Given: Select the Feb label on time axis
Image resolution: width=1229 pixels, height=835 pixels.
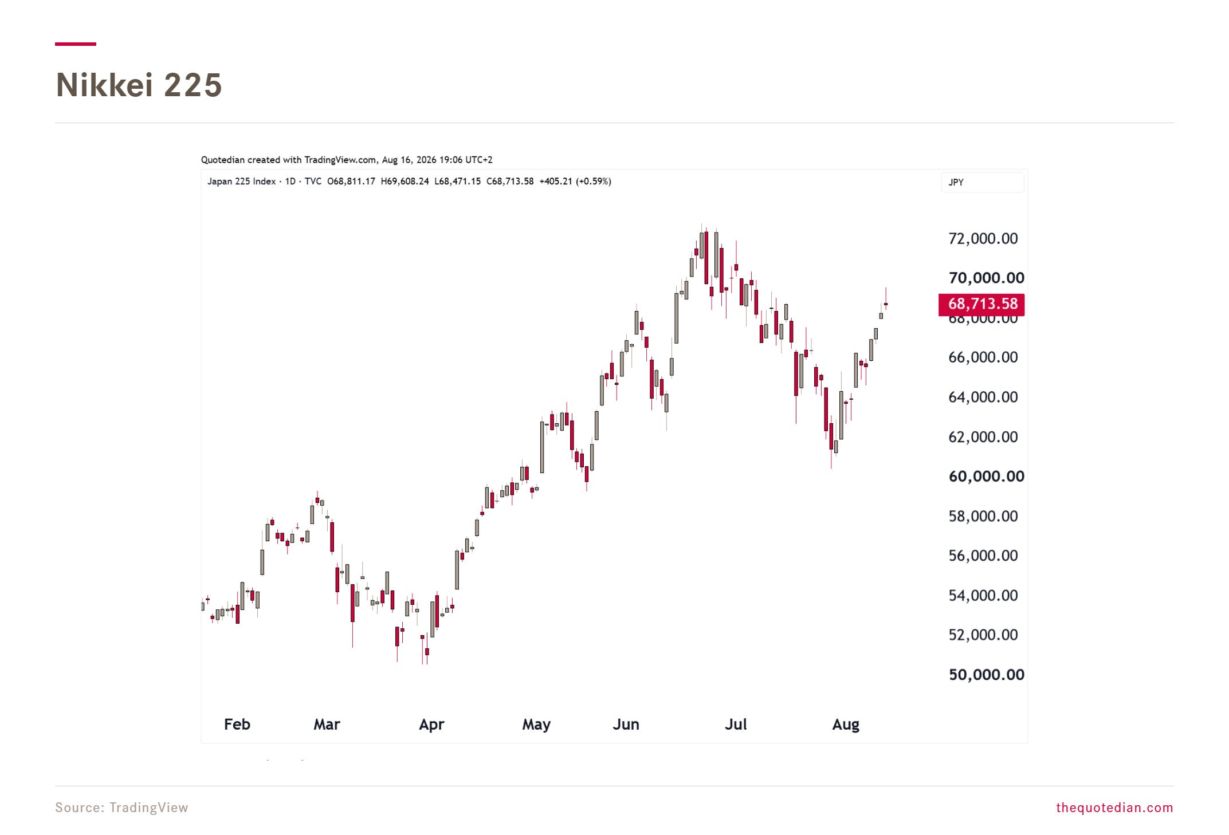Looking at the screenshot, I should coord(237,724).
